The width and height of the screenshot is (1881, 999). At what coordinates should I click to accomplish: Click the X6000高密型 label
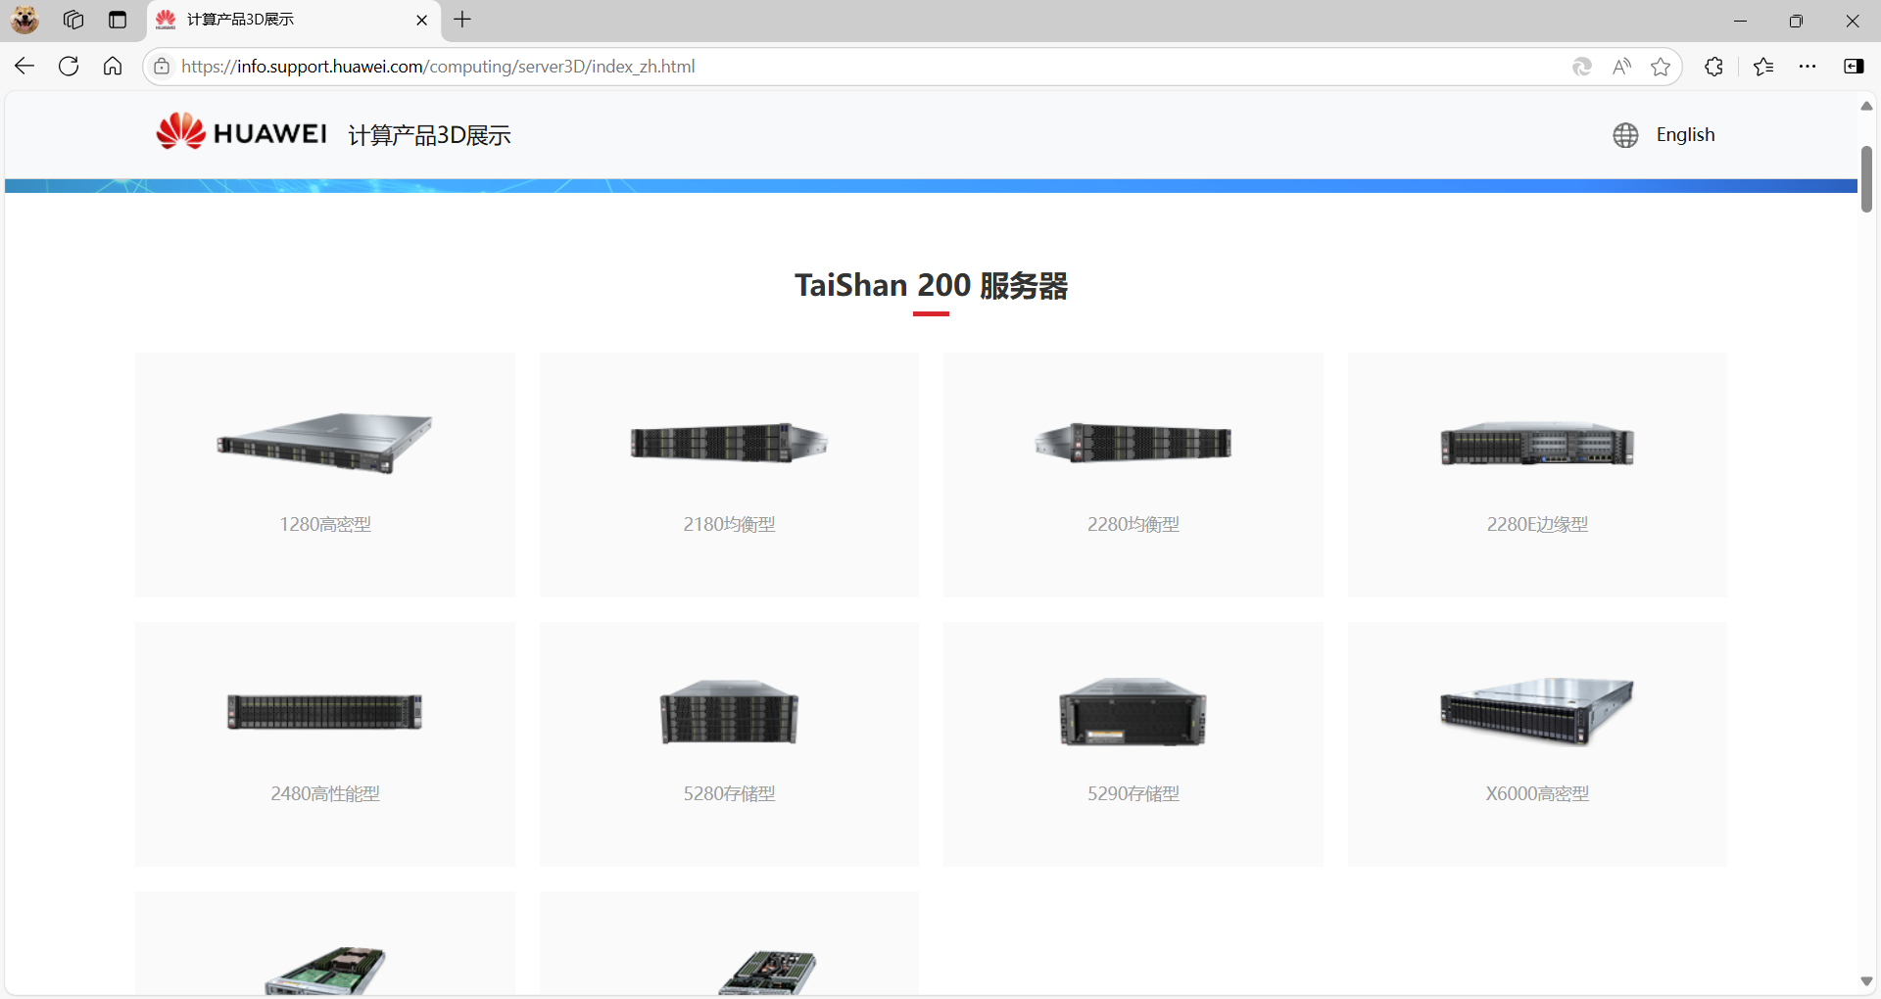coord(1537,793)
